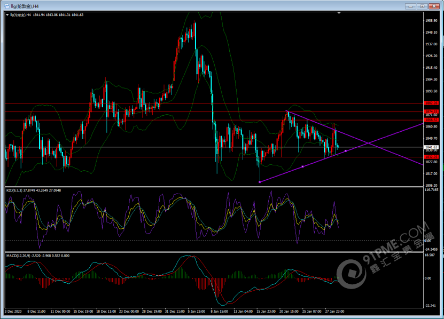This screenshot has width=444, height=319.
Task: Click the 1827.80 price scale value
Action: pyautogui.click(x=431, y=162)
